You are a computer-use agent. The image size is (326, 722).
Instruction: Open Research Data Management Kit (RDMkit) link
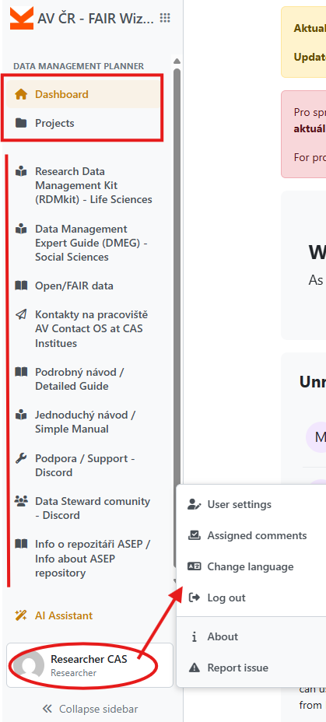(93, 186)
